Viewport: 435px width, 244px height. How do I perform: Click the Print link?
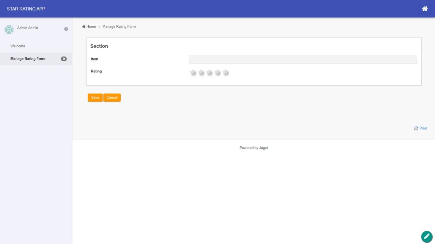[x=423, y=128]
